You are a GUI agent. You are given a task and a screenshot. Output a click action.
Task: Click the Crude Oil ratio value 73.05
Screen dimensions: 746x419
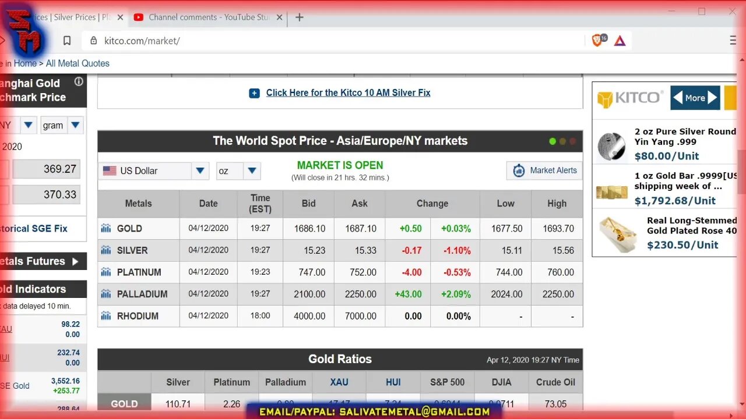[555, 404]
